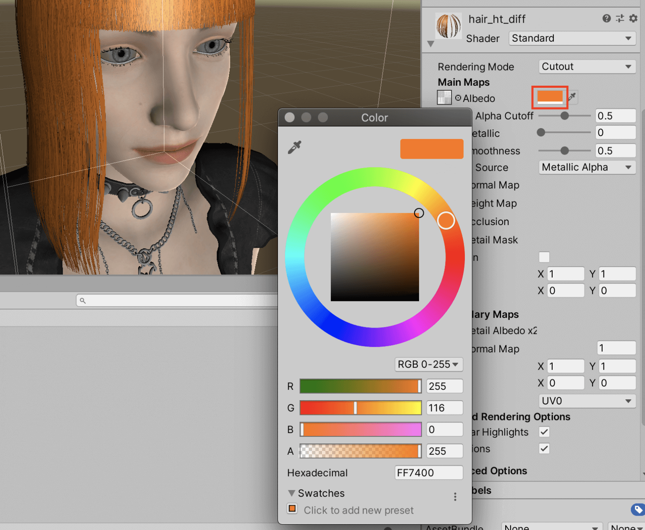Click "Click to add new preset"
This screenshot has width=645, height=530.
[358, 510]
